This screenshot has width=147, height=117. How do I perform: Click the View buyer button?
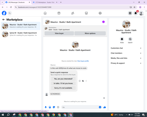pyautogui.click(x=59, y=33)
